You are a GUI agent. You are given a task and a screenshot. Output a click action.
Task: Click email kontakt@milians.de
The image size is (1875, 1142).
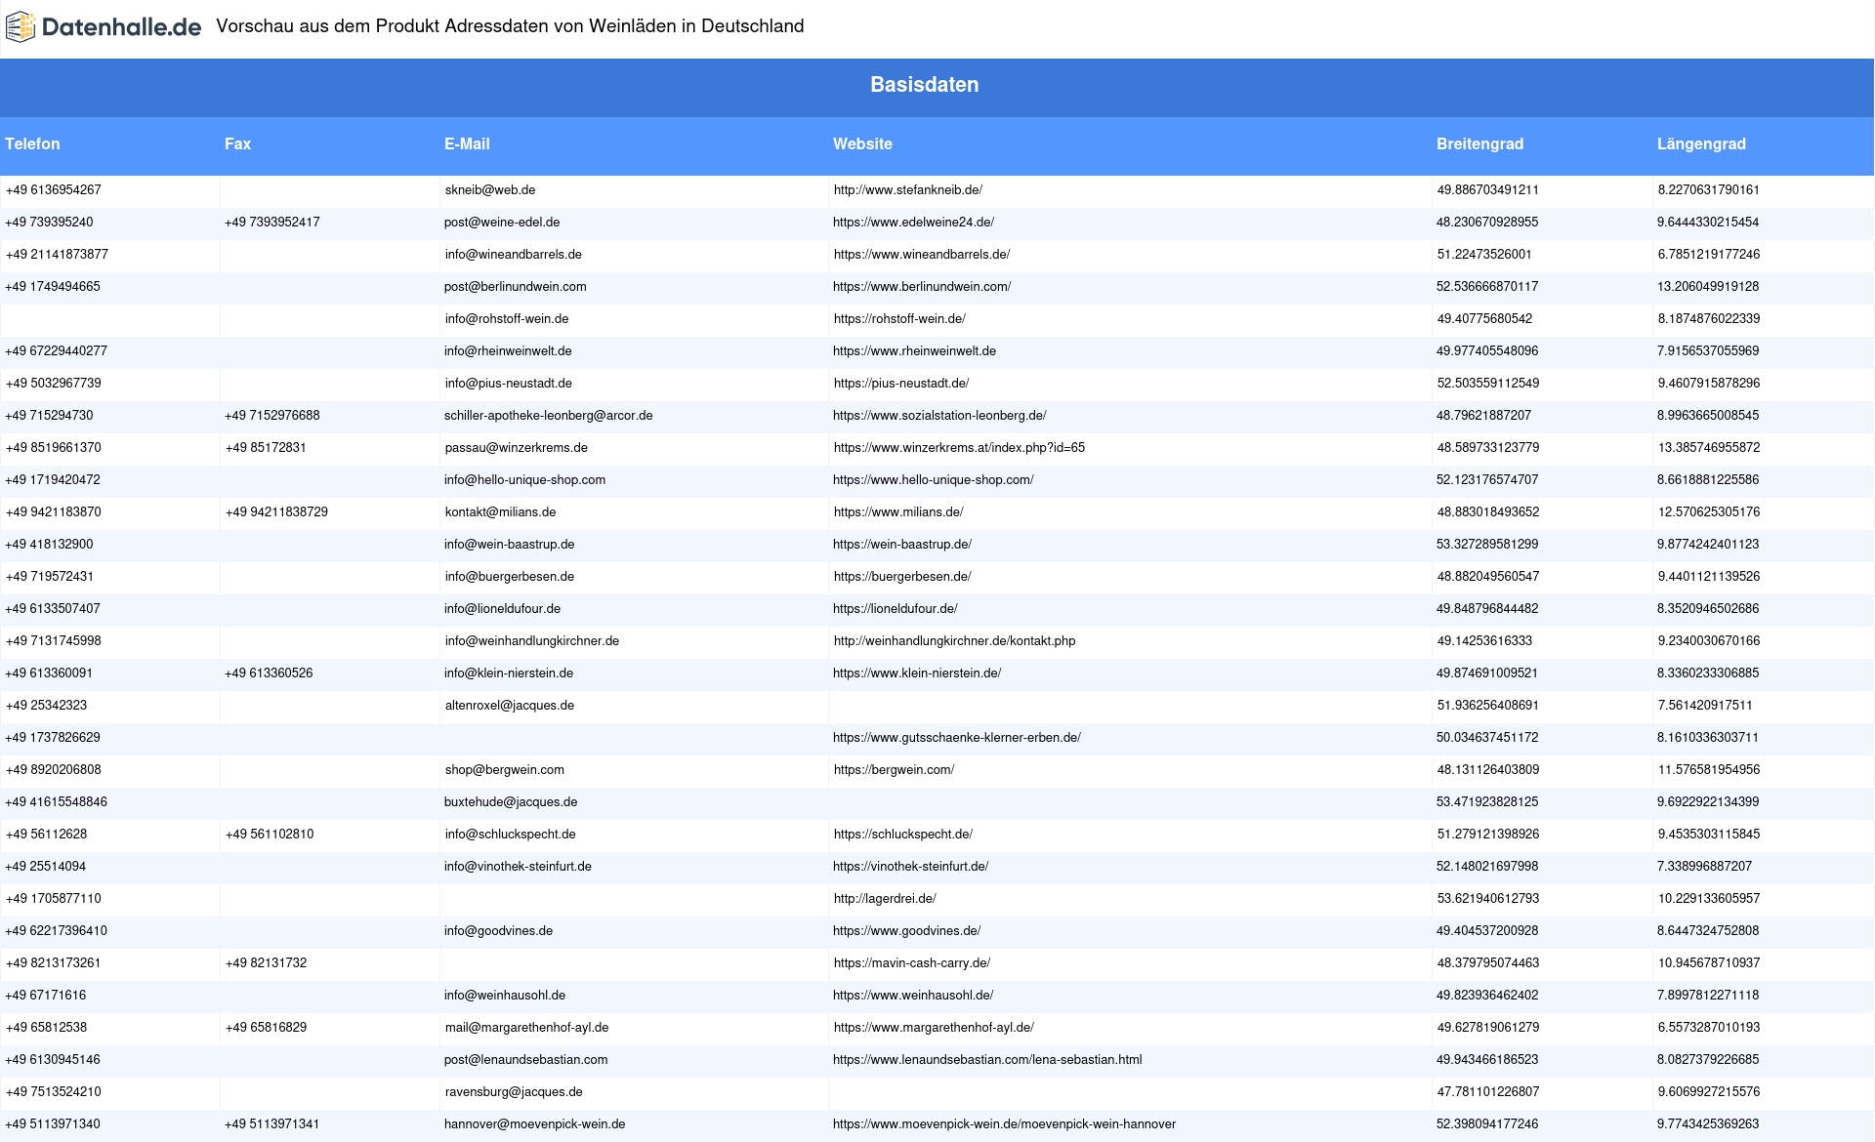point(500,512)
